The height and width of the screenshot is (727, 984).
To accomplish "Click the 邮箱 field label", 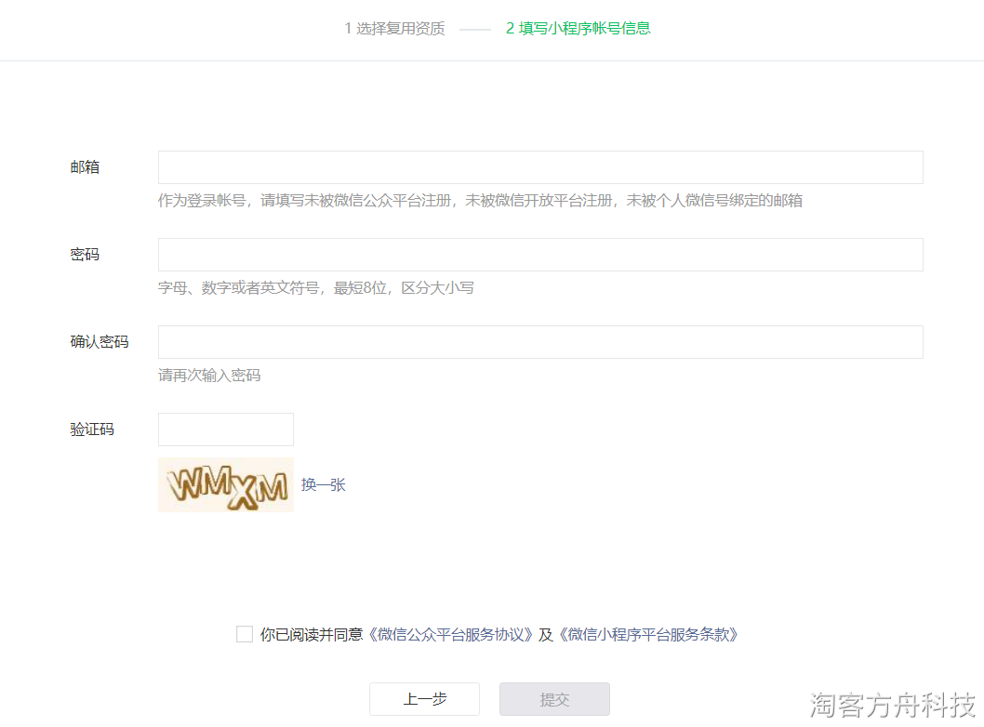I will [x=85, y=167].
